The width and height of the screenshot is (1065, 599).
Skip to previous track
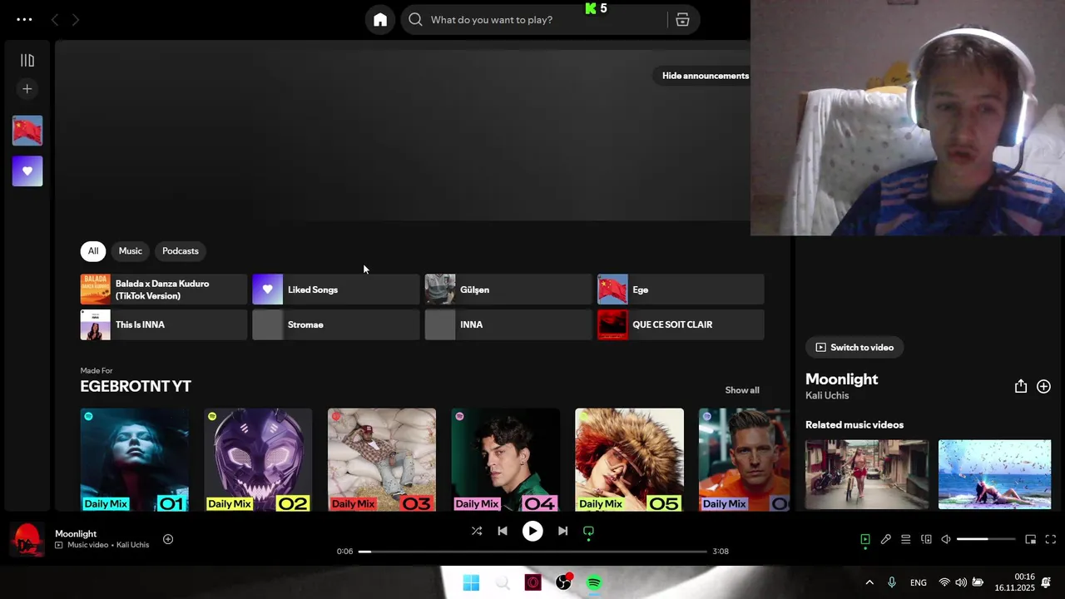point(503,531)
